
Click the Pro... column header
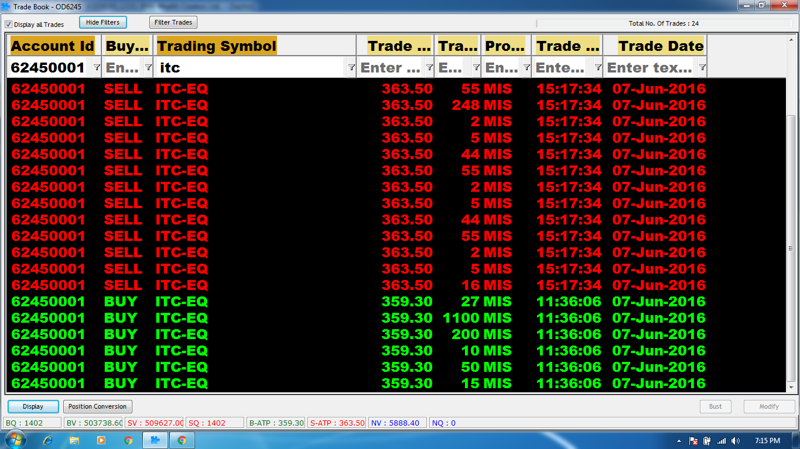click(x=507, y=46)
